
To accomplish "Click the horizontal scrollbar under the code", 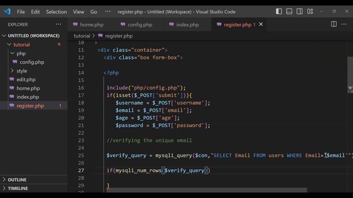I will click(207, 190).
